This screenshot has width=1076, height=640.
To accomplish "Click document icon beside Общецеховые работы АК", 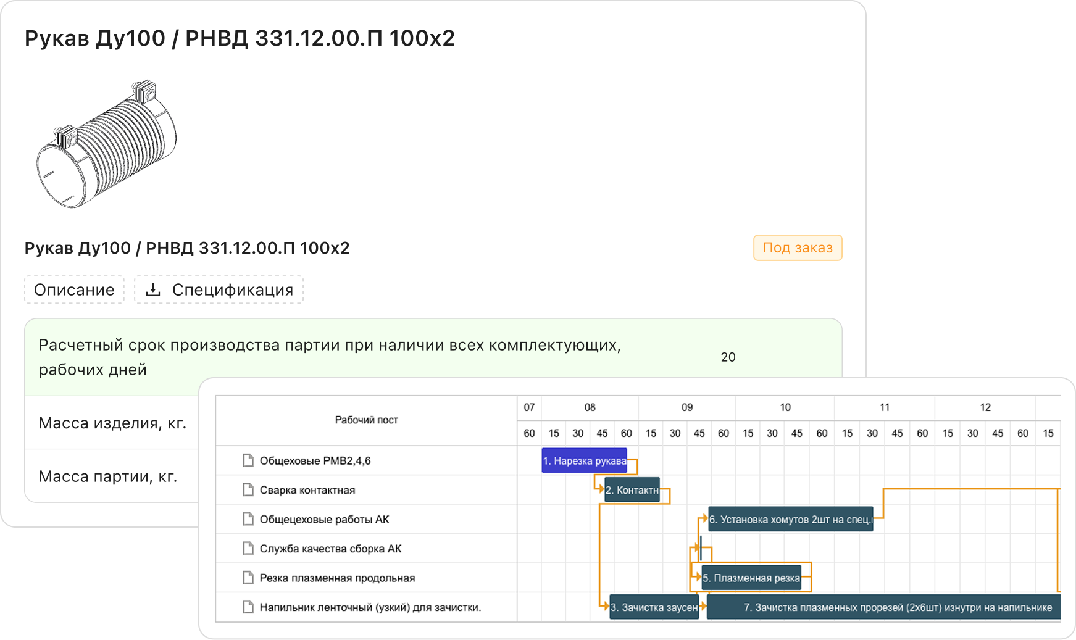I will tap(248, 519).
